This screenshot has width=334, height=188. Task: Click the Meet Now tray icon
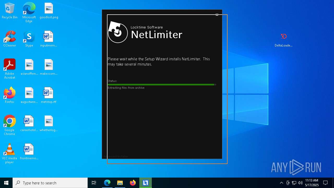pyautogui.click(x=288, y=183)
